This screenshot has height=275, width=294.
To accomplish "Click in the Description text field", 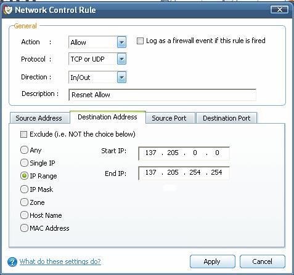I will (162, 95).
